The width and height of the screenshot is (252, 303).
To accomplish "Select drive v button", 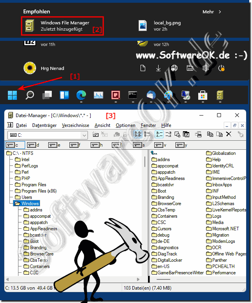I will (x=160, y=145).
